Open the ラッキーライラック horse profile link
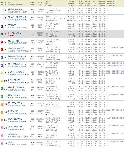The width and height of the screenshot is (125, 148). tap(17, 17)
